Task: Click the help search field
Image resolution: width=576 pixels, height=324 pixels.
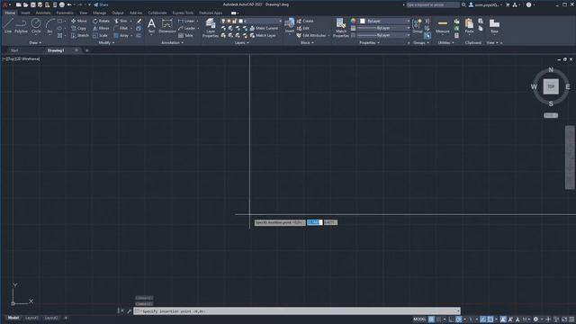Action: (x=432, y=4)
